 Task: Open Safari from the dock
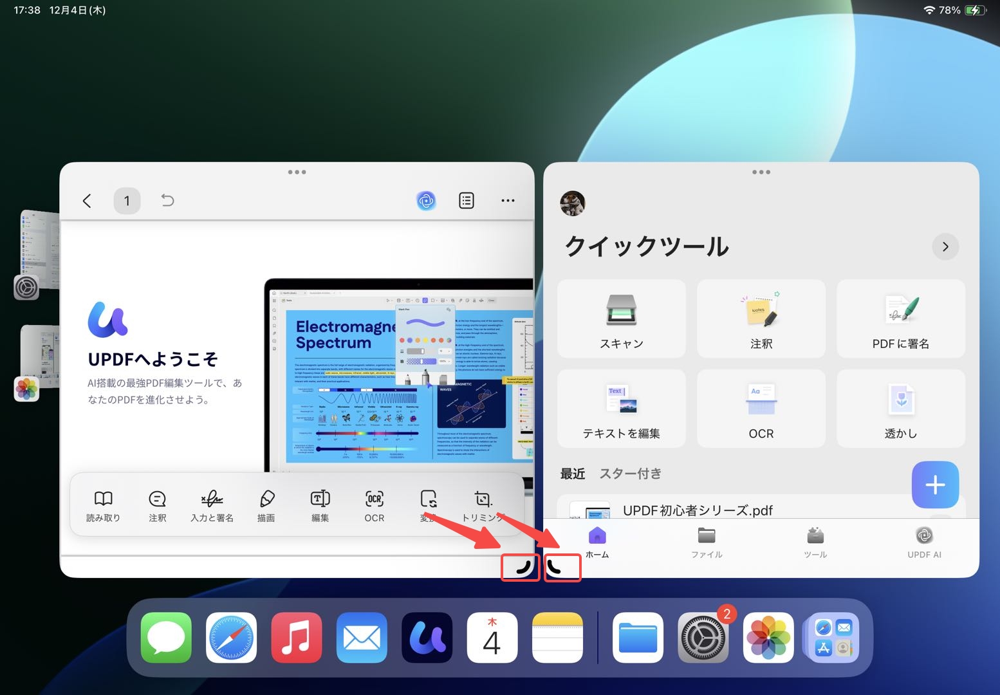(232, 638)
